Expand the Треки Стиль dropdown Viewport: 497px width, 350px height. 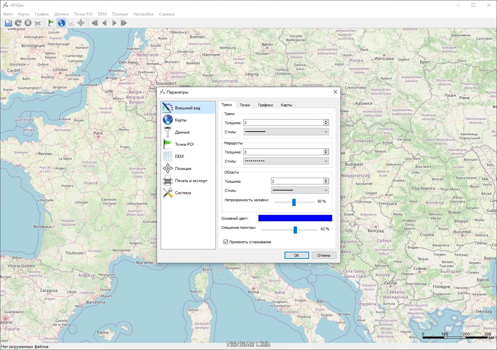[x=286, y=132]
